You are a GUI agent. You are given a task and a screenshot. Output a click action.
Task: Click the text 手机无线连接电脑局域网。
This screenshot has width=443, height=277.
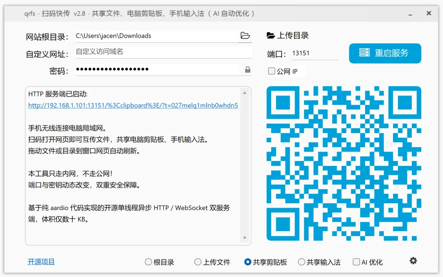click(68, 128)
